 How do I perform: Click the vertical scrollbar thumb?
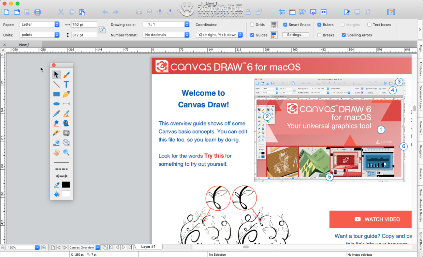[x=414, y=108]
